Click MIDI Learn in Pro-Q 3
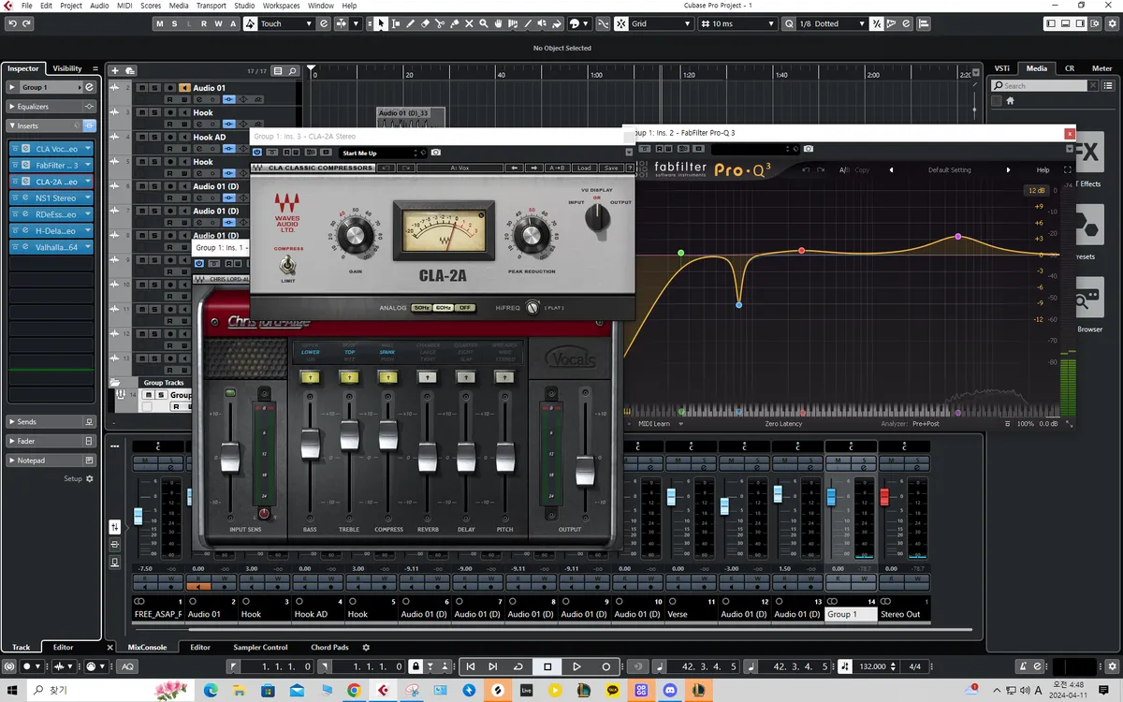This screenshot has height=702, width=1123. [x=653, y=424]
